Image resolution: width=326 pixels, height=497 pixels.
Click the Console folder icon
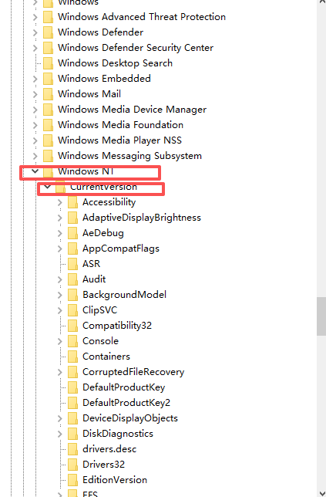(72, 341)
